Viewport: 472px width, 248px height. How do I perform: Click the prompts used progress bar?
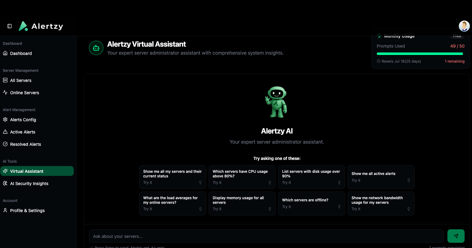point(421,54)
